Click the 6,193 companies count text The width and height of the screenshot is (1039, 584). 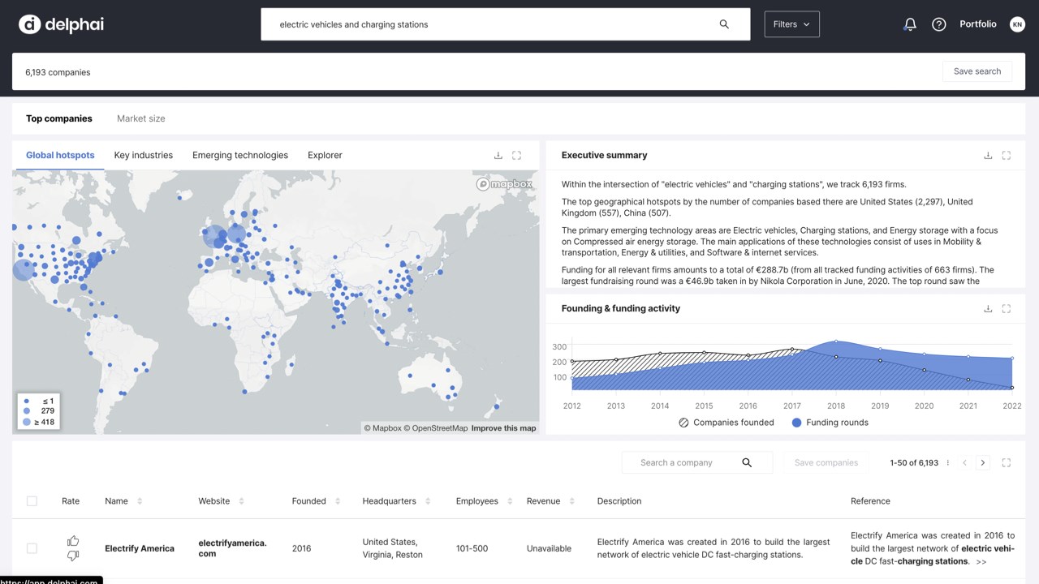pos(58,72)
